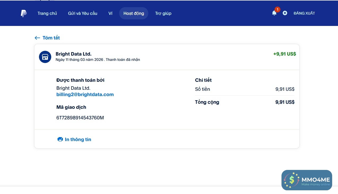
Task: Open the Ví menu item
Action: 110,13
